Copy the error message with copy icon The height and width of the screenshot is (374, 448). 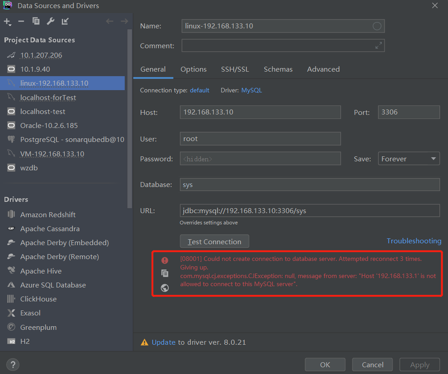pyautogui.click(x=165, y=274)
